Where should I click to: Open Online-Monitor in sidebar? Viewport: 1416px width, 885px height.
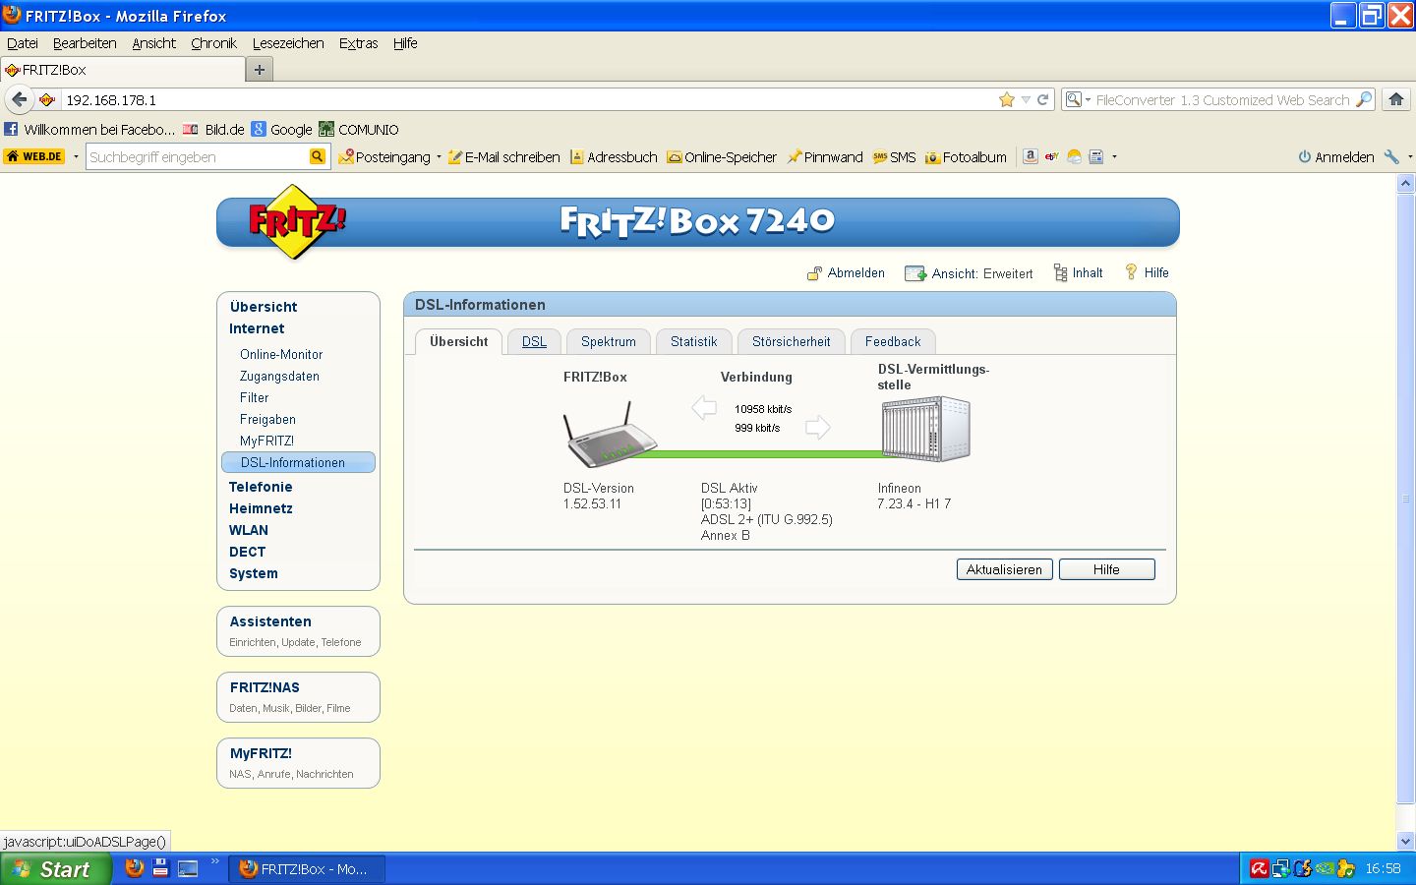point(281,354)
